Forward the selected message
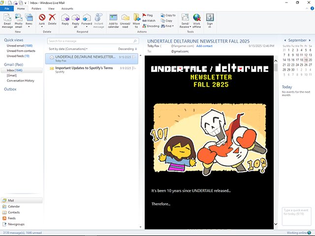The width and height of the screenshot is (315, 236). click(87, 20)
